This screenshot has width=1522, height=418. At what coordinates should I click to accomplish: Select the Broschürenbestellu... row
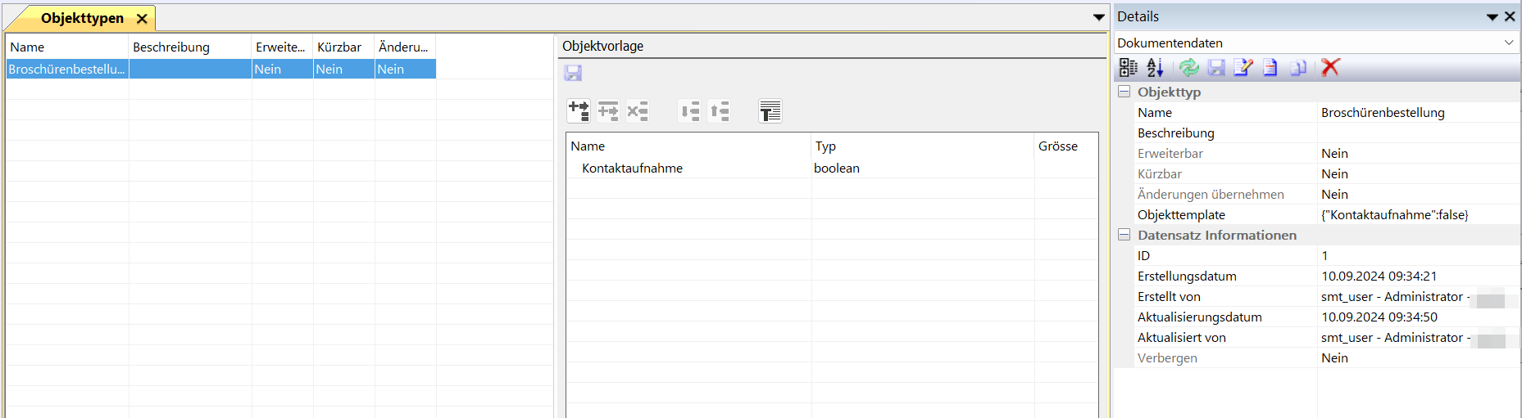(x=221, y=70)
